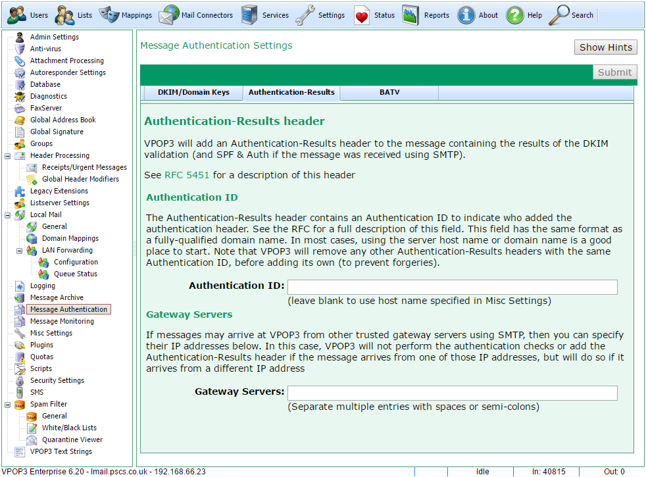Open the About info icon
Viewport: 646px width, 477px height.
[x=466, y=15]
